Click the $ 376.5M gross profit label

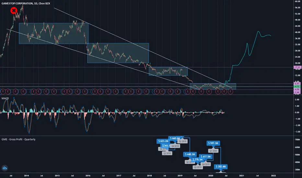(x=197, y=160)
